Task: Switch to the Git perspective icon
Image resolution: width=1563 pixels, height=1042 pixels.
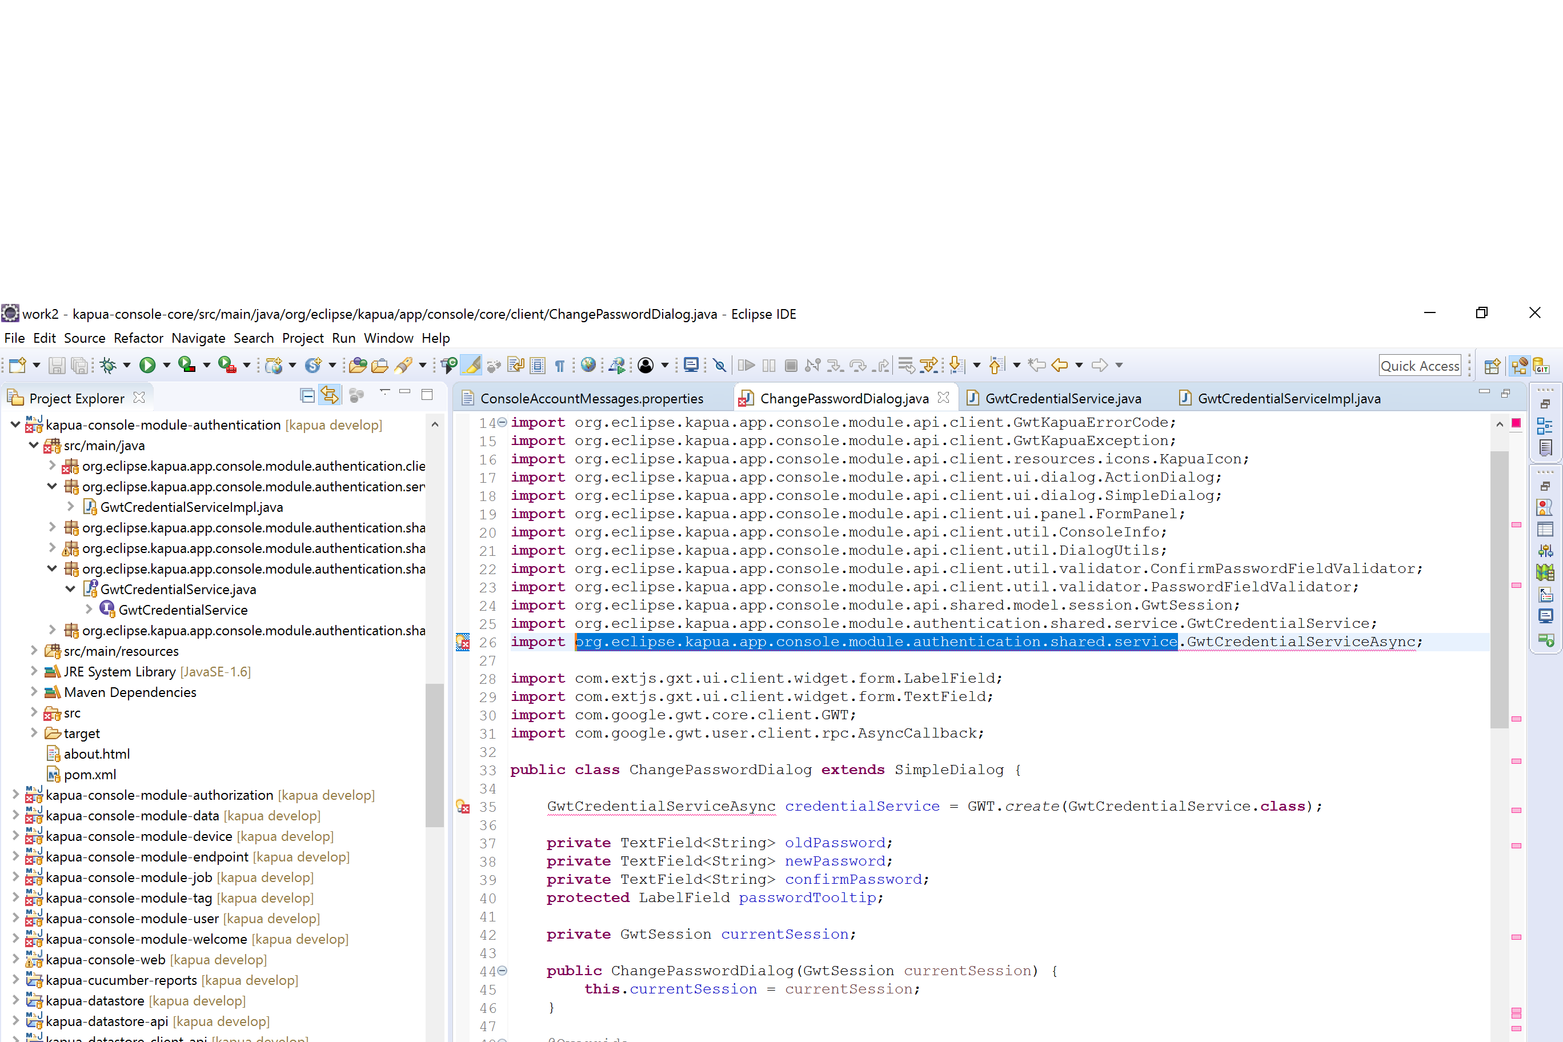Action: click(x=1542, y=366)
